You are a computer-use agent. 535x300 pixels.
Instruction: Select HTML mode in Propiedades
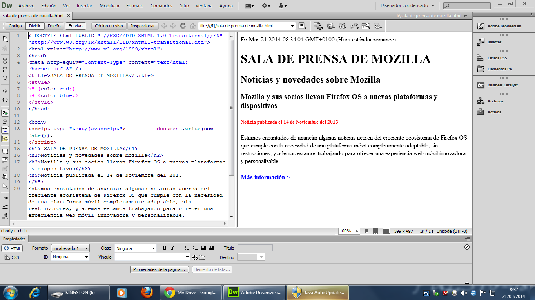click(12, 249)
